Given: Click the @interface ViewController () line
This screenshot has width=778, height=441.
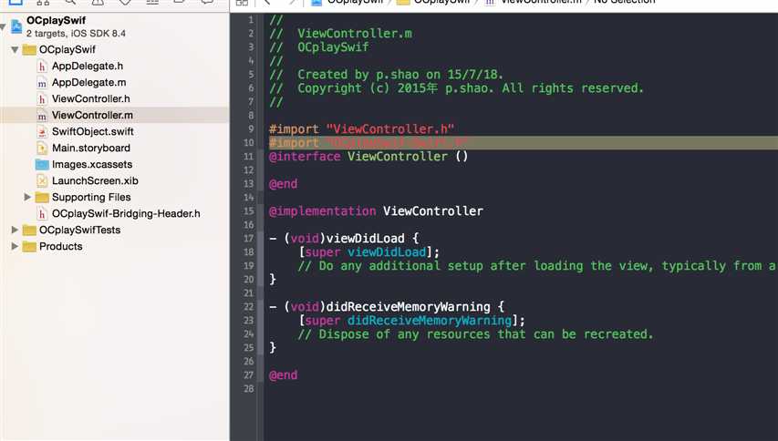Looking at the screenshot, I should [368, 157].
